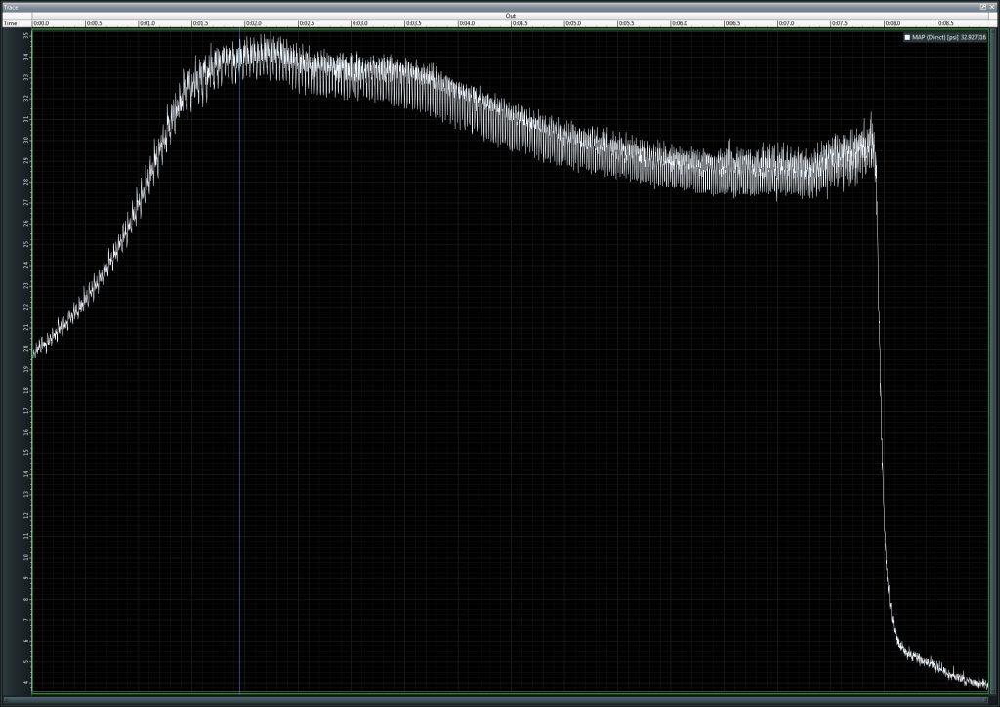Viewport: 1000px width, 707px height.
Task: Click the 20 value on the psi axis
Action: pyautogui.click(x=26, y=348)
